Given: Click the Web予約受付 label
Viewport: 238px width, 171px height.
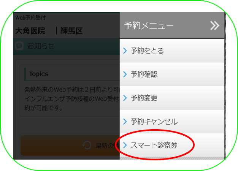Looking at the screenshot, I should click(30, 17).
